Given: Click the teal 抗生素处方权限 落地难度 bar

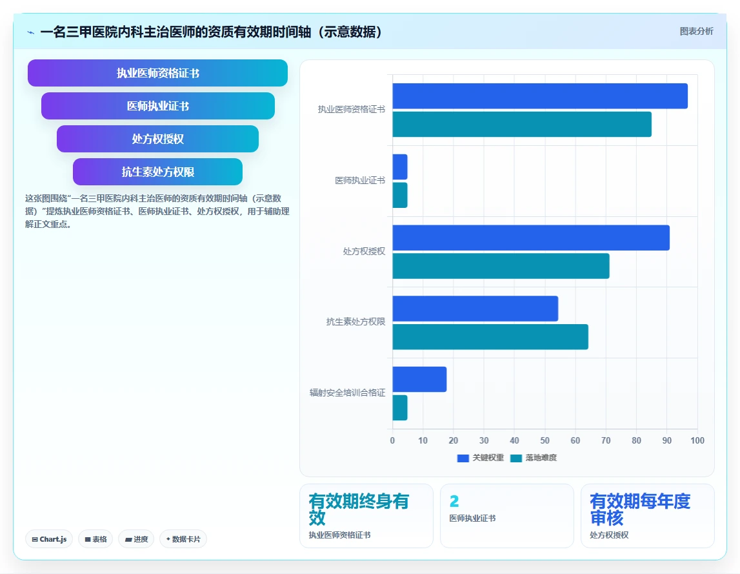Looking at the screenshot, I should click(x=490, y=337).
